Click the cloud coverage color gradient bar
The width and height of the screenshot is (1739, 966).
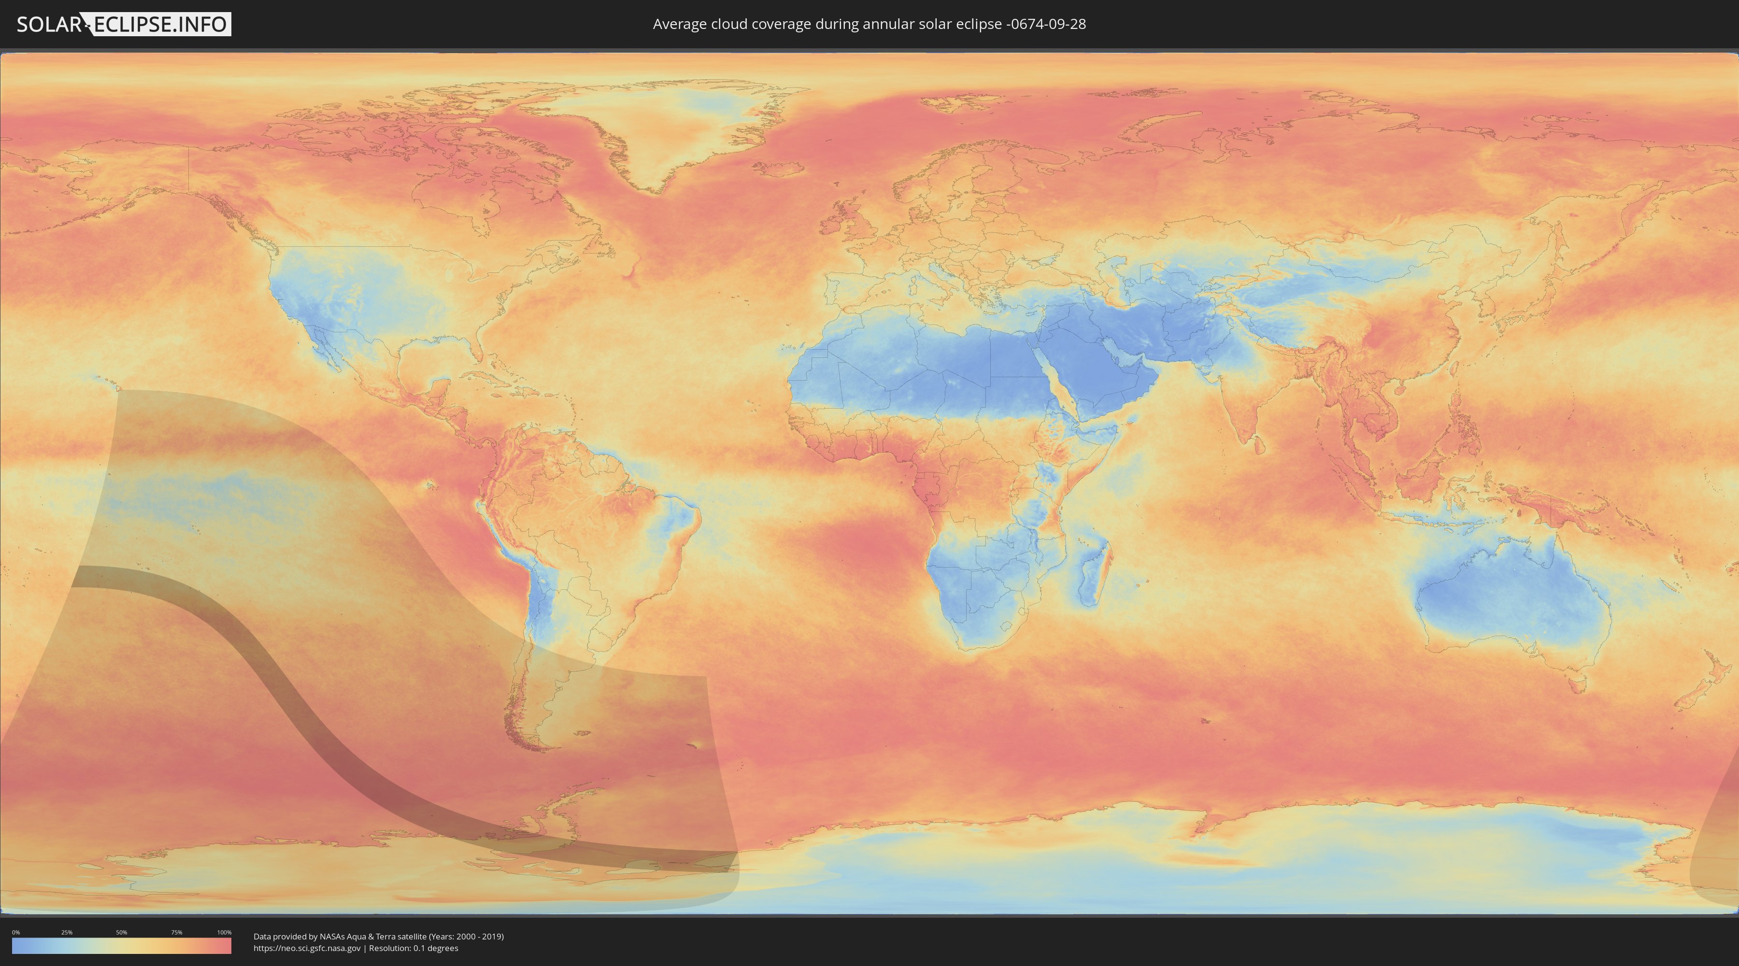(x=122, y=946)
